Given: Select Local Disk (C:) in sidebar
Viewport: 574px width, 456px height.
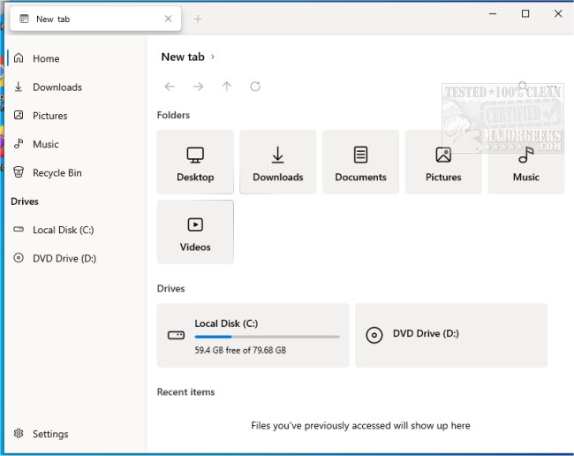Looking at the screenshot, I should coord(63,230).
